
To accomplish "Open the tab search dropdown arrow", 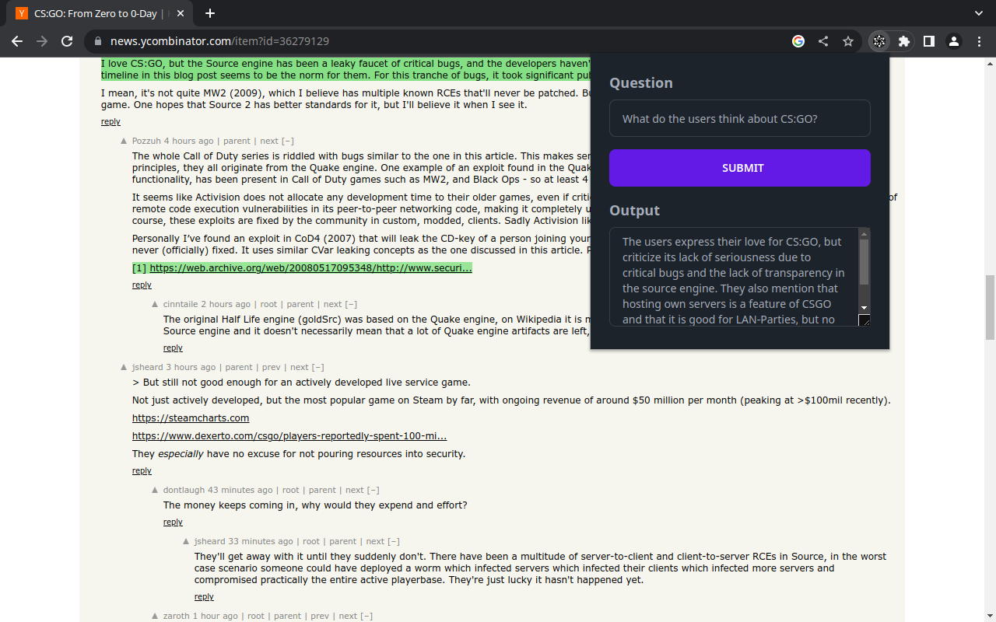I will click(978, 13).
